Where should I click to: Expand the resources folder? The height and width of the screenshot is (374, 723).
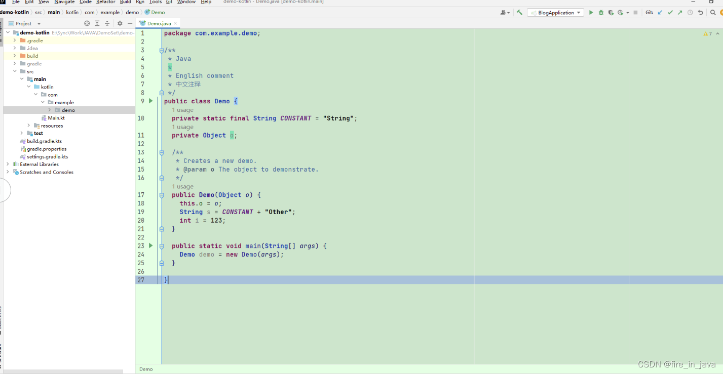(x=29, y=126)
